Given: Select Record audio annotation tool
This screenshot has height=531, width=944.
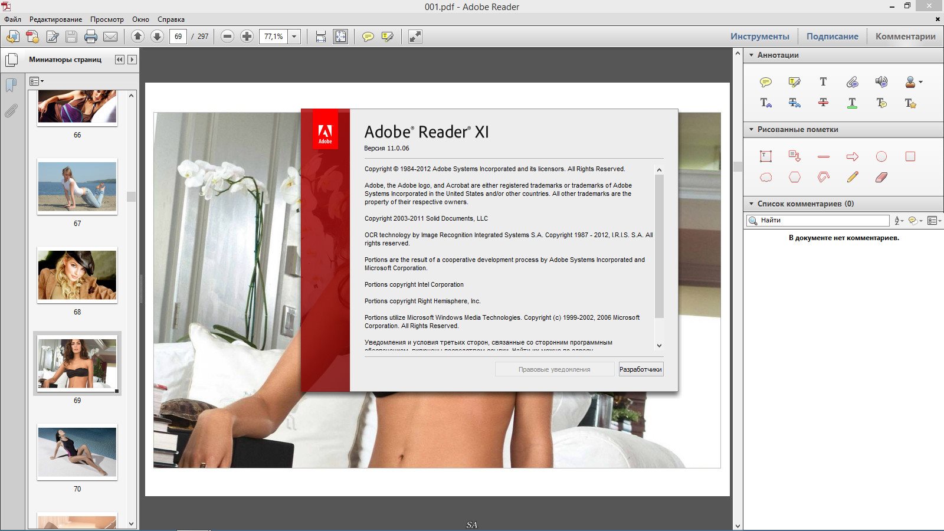Looking at the screenshot, I should point(881,82).
